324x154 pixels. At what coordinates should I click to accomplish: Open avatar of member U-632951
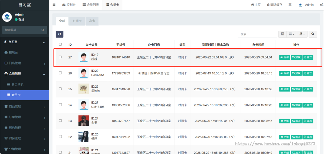[x=84, y=73]
